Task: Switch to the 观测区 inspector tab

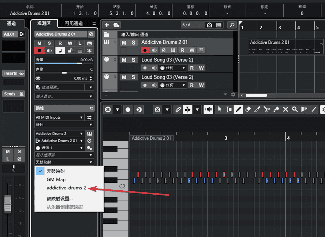Action: 44,23
